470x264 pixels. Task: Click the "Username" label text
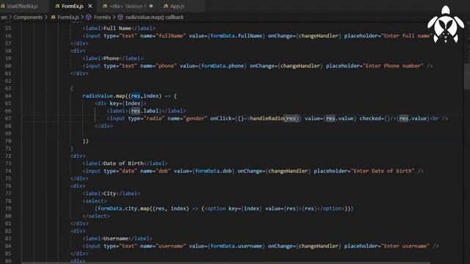click(x=116, y=238)
